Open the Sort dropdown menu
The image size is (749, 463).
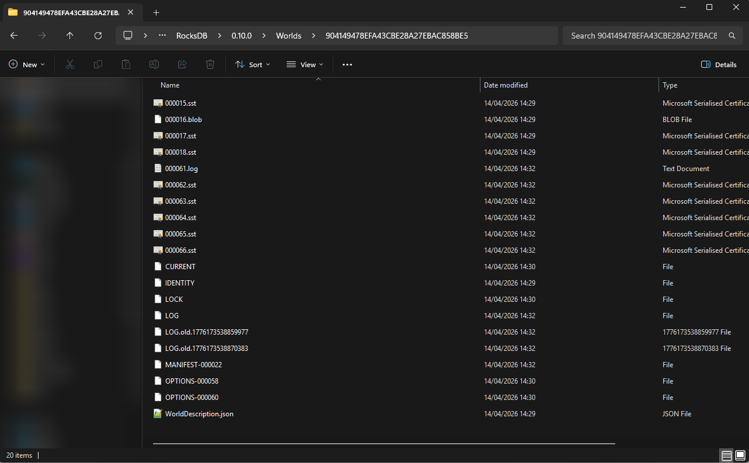point(252,65)
